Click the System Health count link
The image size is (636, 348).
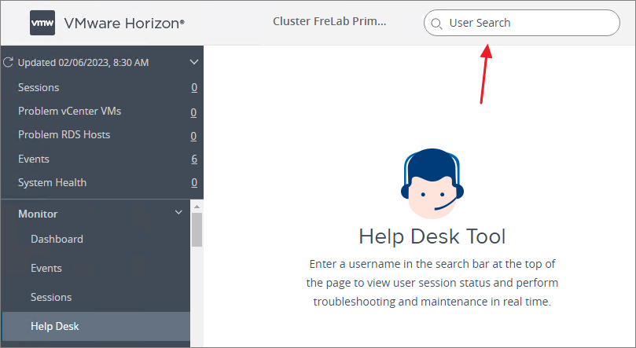[x=193, y=183]
